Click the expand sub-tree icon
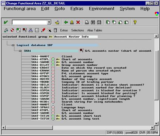The width and height of the screenshot is (160, 136). point(19,30)
